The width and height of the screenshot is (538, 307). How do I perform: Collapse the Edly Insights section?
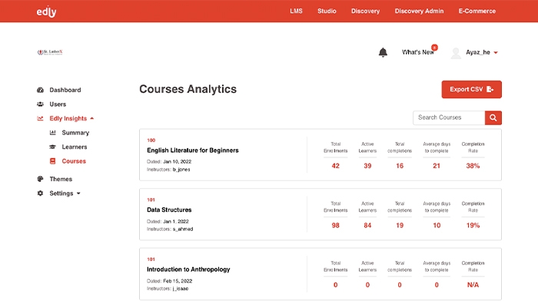pyautogui.click(x=92, y=119)
